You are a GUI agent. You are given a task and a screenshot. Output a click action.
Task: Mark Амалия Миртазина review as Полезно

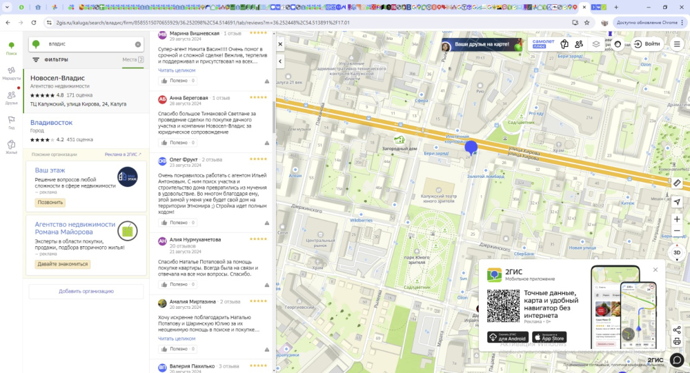pos(178,350)
